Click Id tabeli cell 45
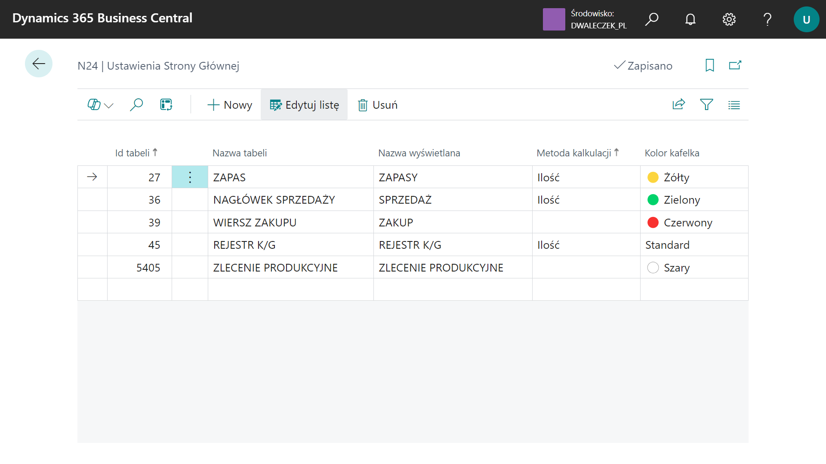Screen dimensions: 826x464 [139, 244]
